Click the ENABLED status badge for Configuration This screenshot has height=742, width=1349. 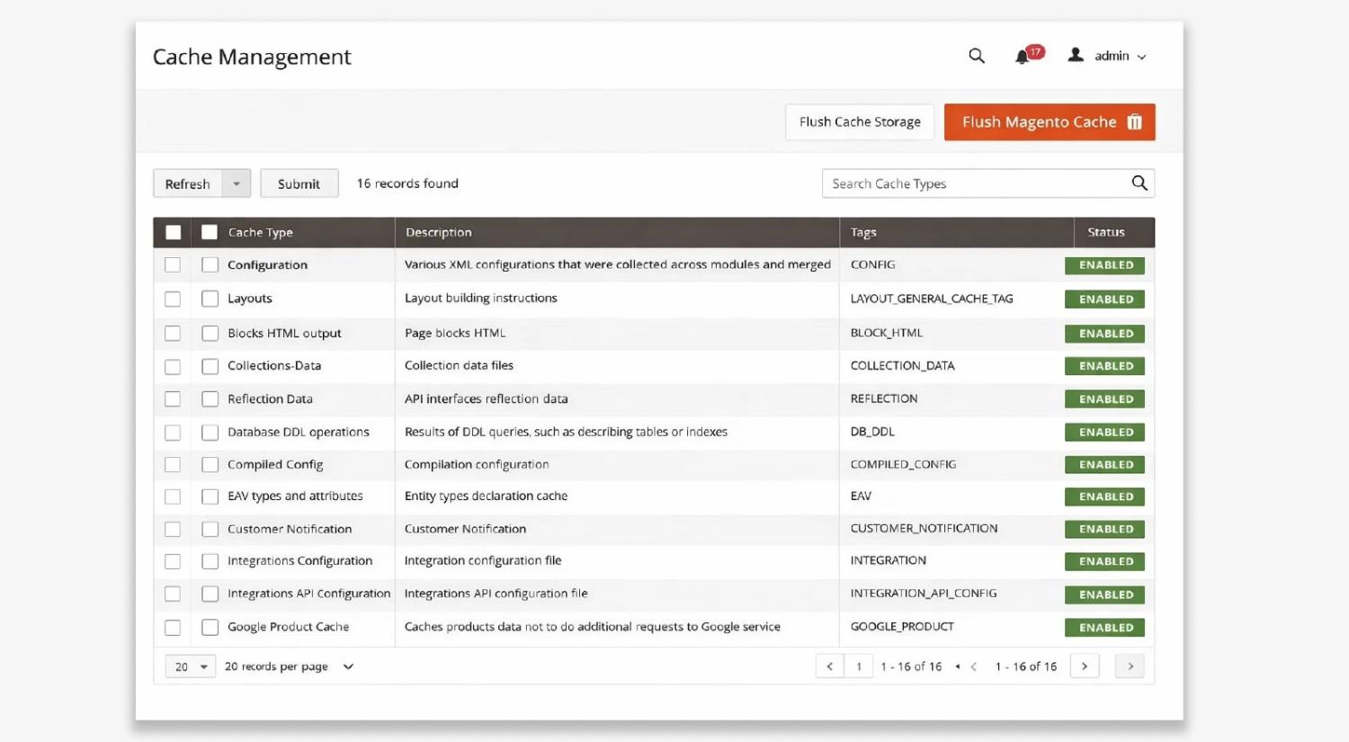[x=1105, y=265]
